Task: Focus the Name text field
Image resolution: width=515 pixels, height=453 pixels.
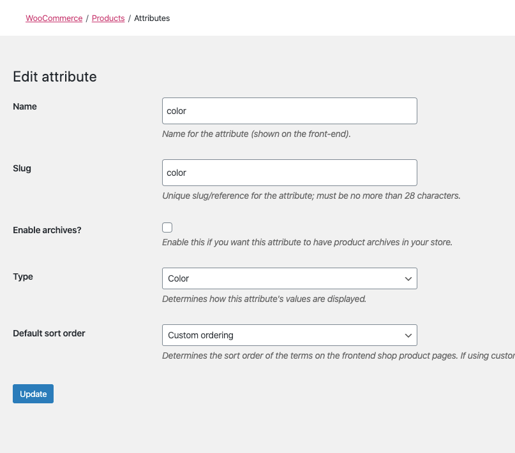Action: pyautogui.click(x=289, y=111)
